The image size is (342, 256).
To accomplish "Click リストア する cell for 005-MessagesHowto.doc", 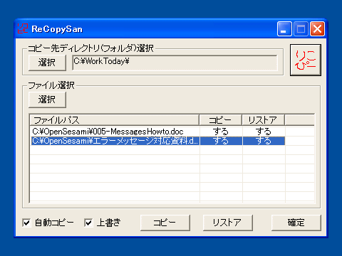I will coord(264,132).
